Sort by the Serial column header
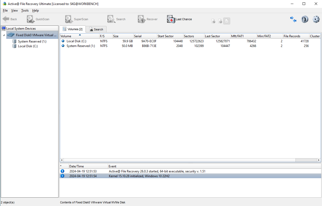This screenshot has height=206, width=322. (145, 36)
